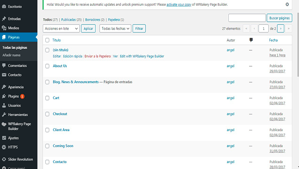This screenshot has width=299, height=169.
Task: Select Añadir nueva submenu item
Action: (12, 55)
